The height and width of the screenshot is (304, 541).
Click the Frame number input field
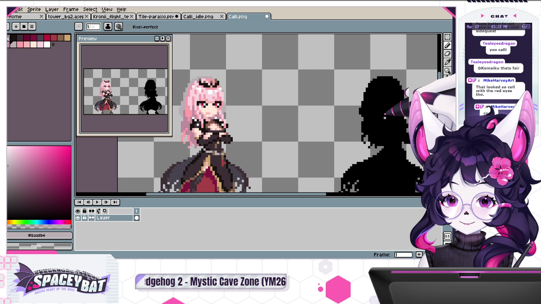(x=403, y=255)
